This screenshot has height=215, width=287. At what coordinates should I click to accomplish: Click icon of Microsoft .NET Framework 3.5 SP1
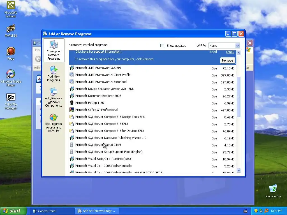[x=72, y=68]
